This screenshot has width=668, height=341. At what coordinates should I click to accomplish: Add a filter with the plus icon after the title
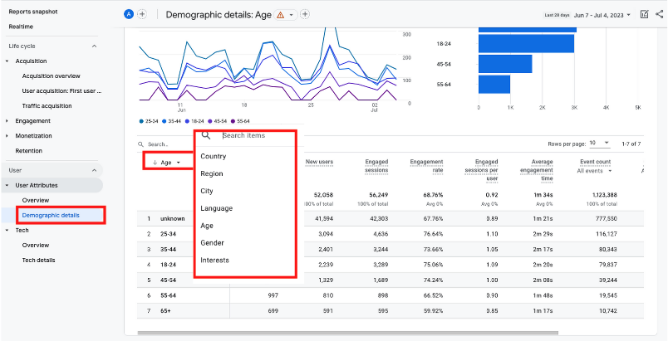tap(305, 14)
